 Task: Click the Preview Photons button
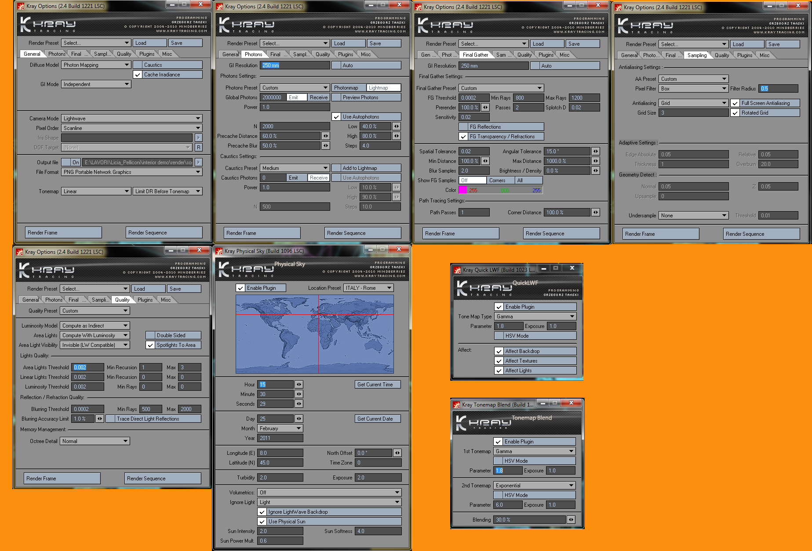point(366,97)
